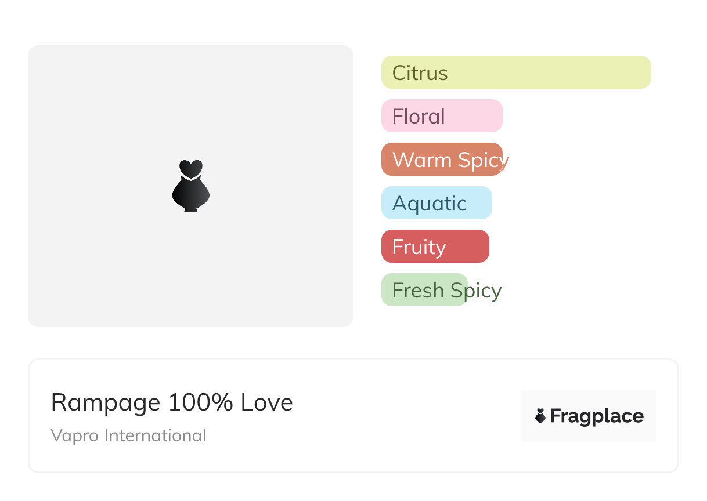Click the "Aquatic" text label

(x=430, y=204)
